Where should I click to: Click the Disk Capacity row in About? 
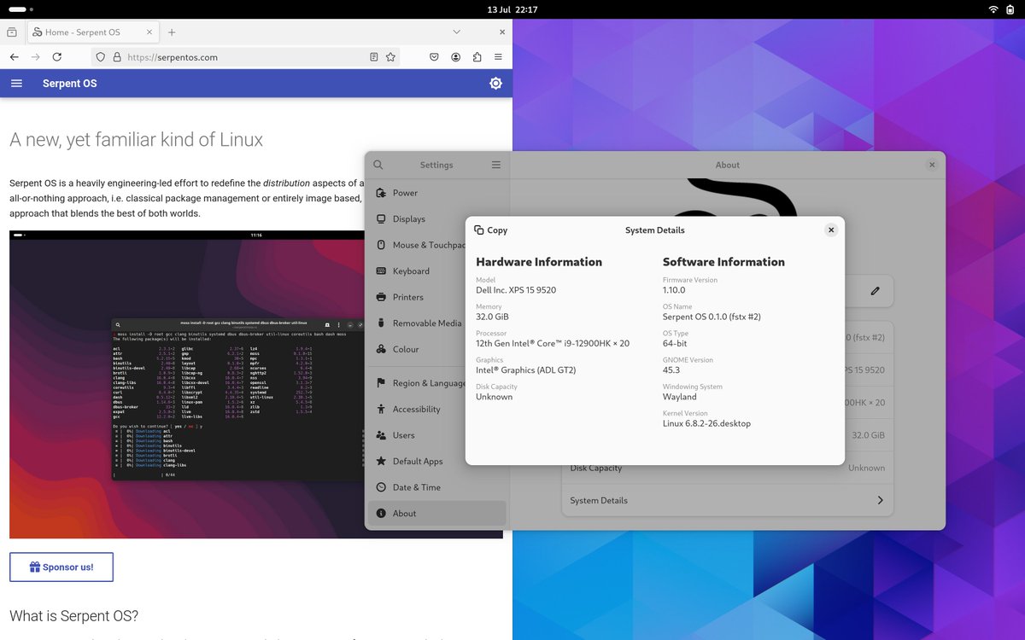tap(728, 468)
